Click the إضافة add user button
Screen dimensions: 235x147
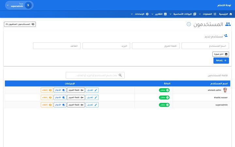click(x=221, y=60)
